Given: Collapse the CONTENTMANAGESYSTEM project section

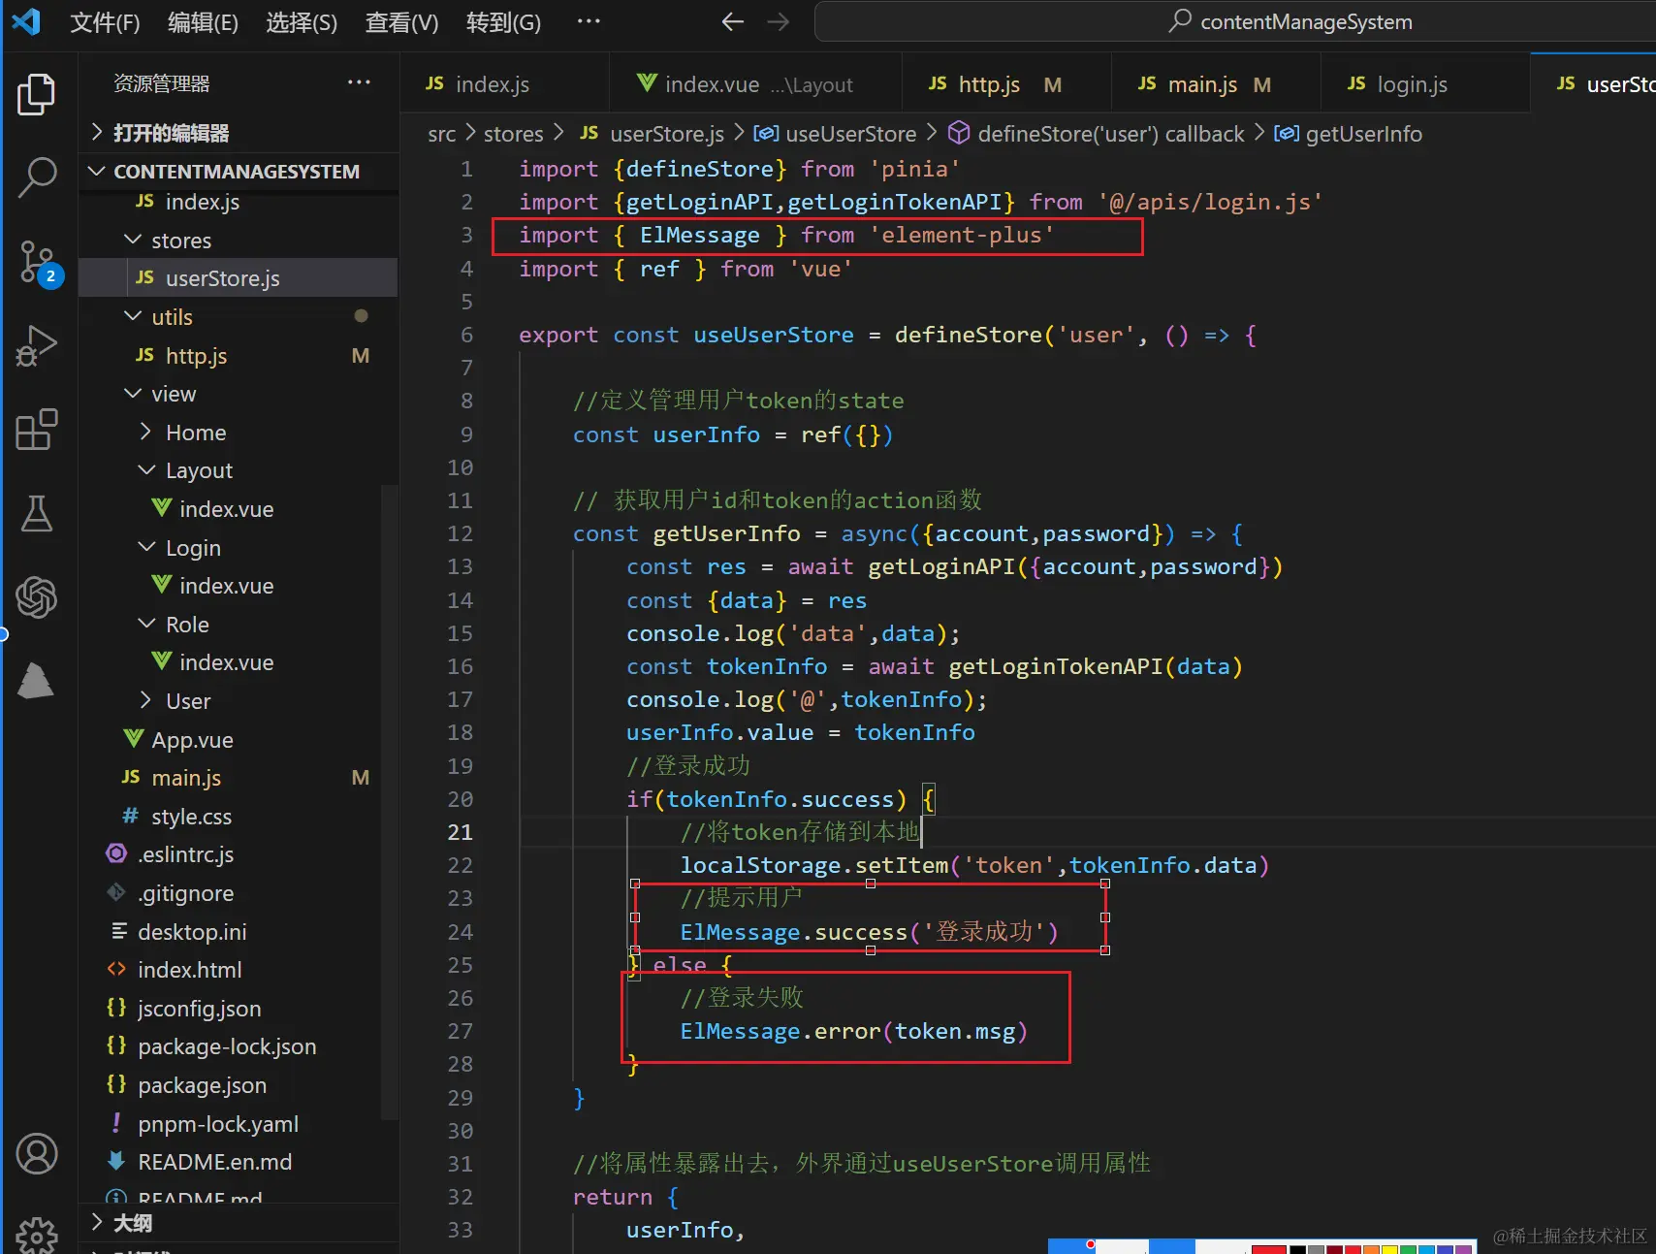Looking at the screenshot, I should (x=239, y=171).
